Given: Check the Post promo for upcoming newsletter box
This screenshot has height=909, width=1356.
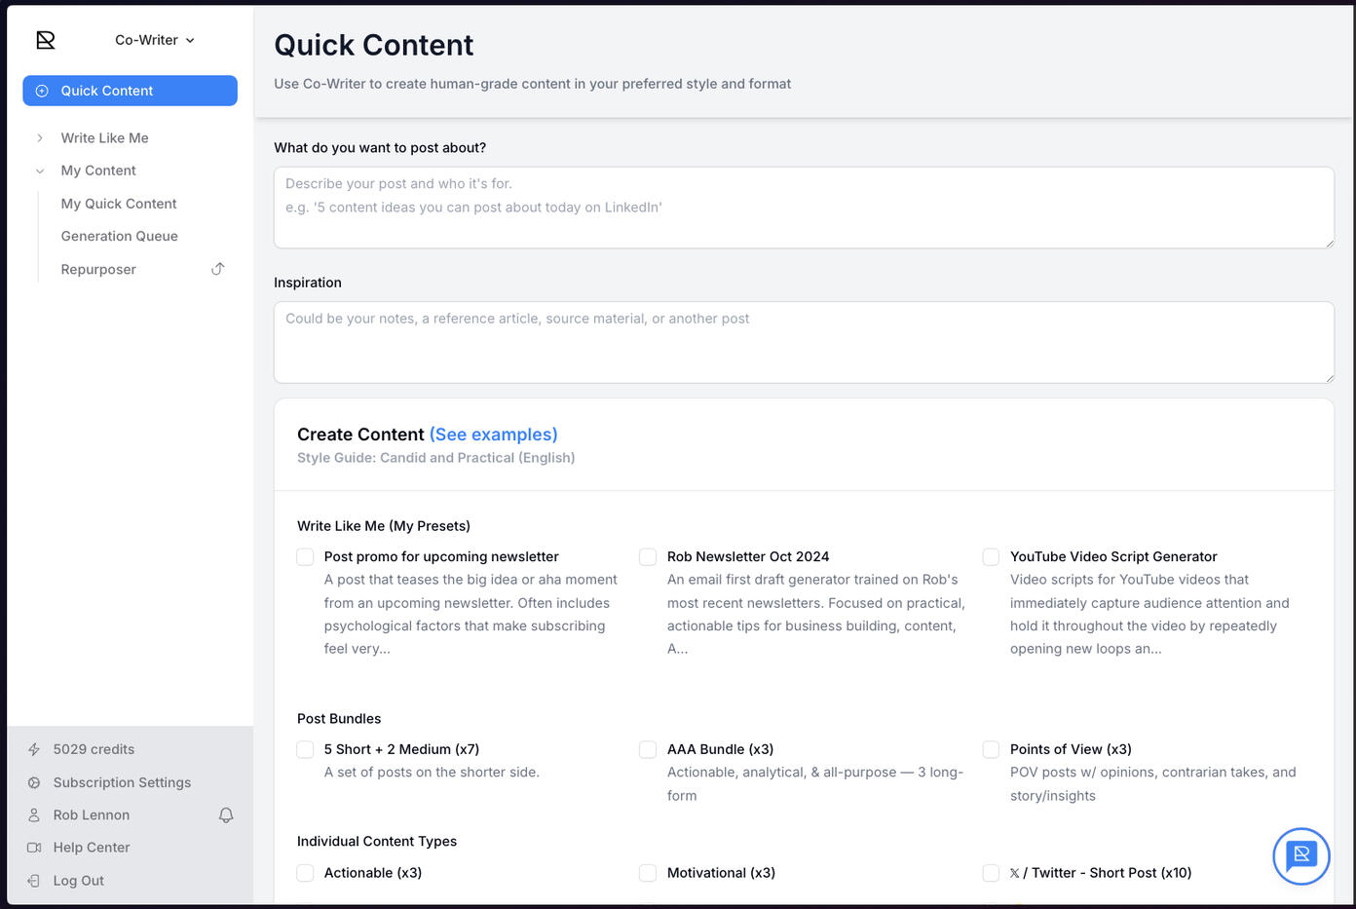Looking at the screenshot, I should [x=306, y=557].
